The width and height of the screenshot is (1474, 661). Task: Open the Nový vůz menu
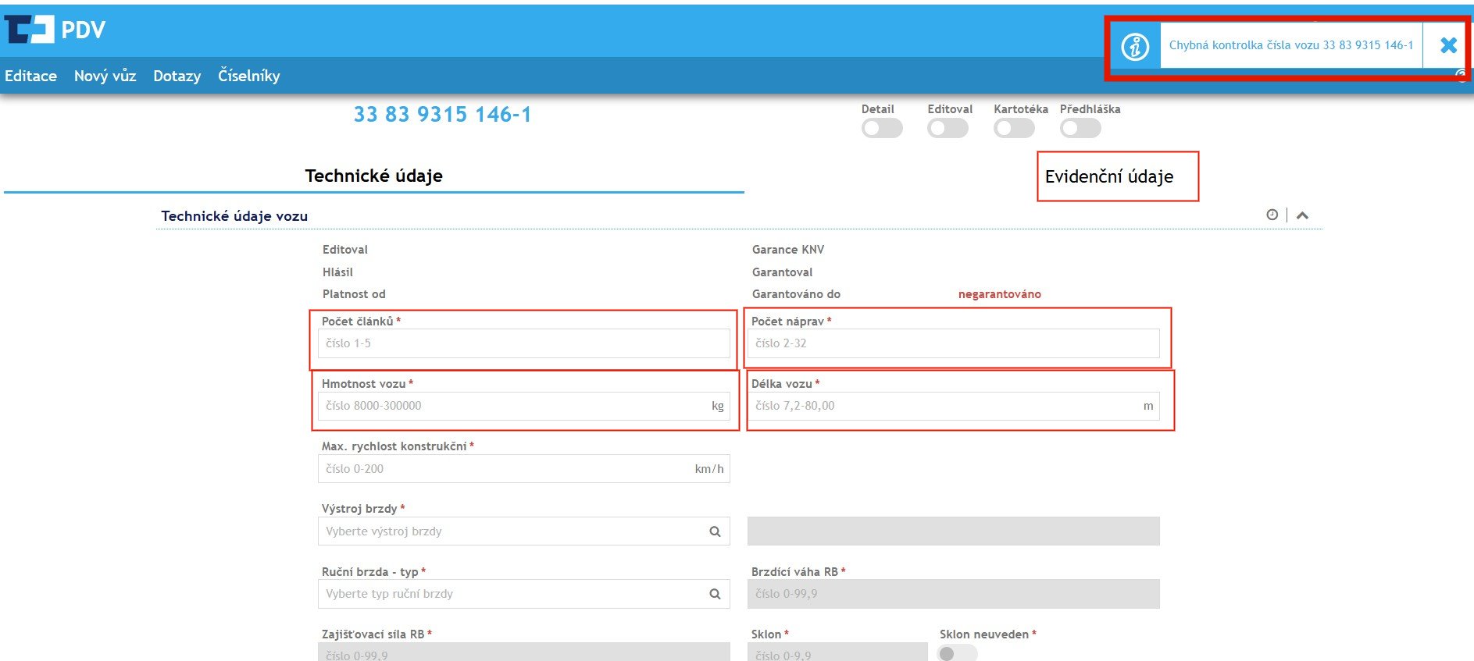(x=105, y=76)
